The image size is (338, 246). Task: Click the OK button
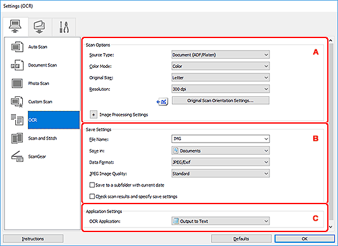pos(304,239)
